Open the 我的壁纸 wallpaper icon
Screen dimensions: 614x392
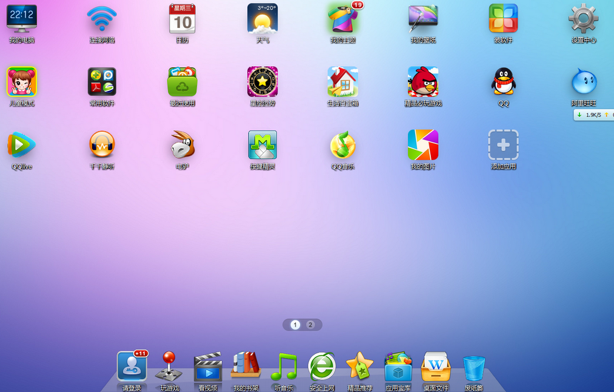point(423,18)
